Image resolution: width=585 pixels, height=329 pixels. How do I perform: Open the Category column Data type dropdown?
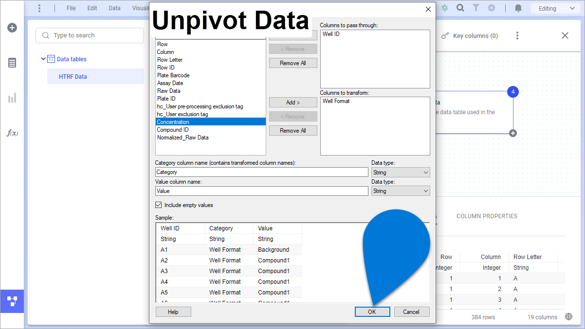point(401,173)
